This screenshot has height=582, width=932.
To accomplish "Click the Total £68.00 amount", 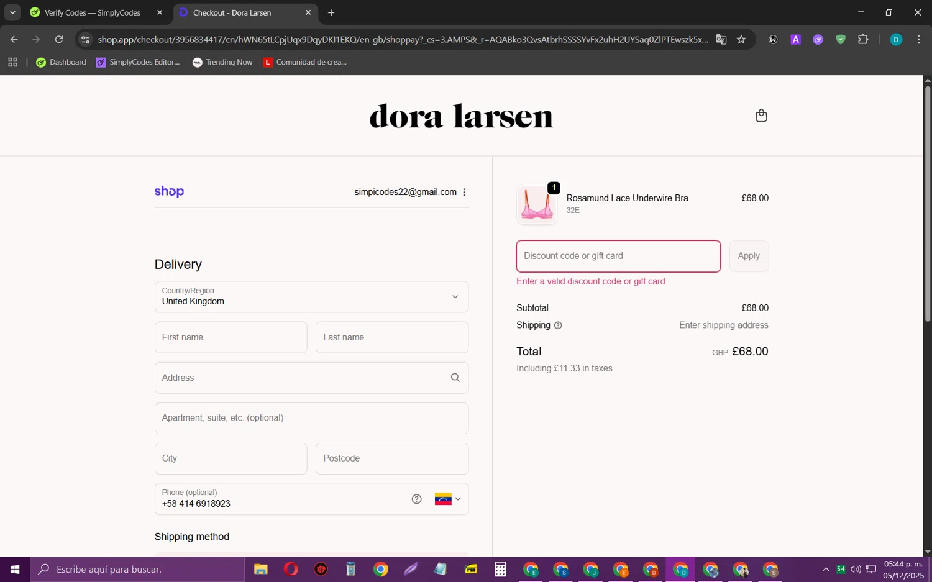I will 750,352.
